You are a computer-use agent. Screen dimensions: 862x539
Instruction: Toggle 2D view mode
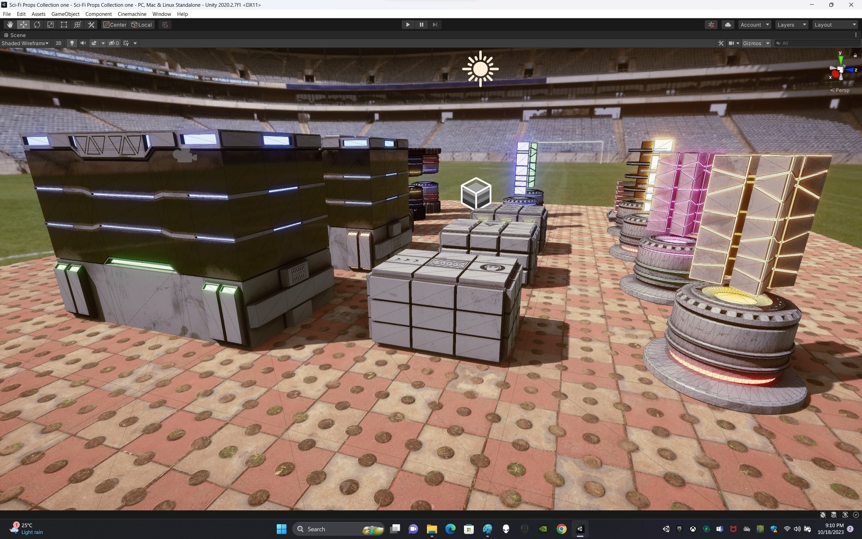click(58, 43)
